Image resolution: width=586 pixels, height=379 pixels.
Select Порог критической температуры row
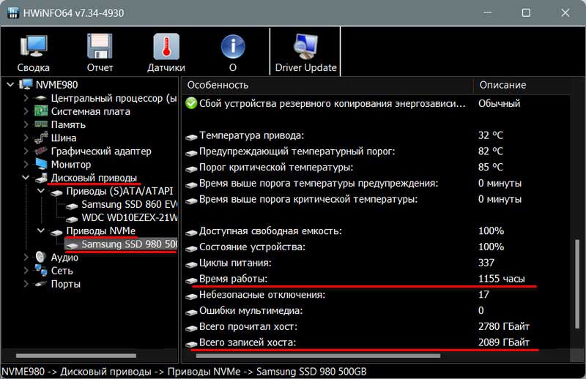(x=377, y=167)
